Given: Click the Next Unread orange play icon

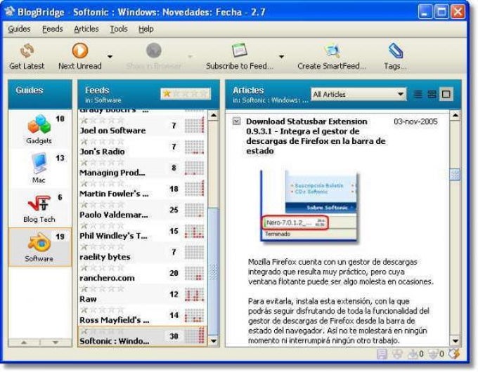Looking at the screenshot, I should [80, 51].
